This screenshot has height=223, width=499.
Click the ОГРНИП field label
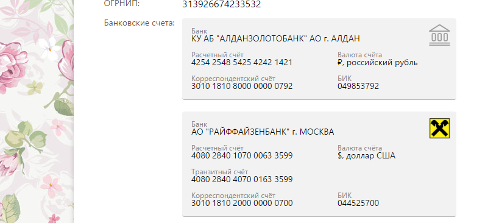tap(122, 4)
